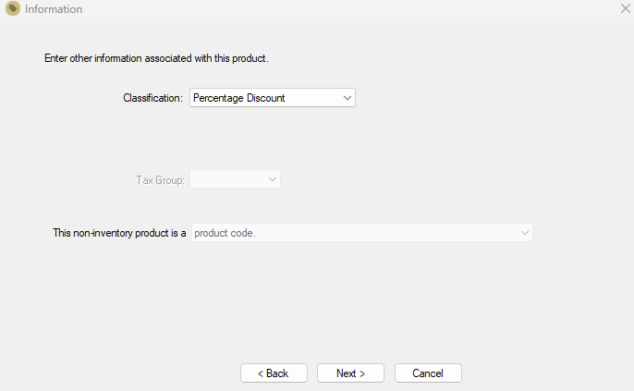Click the Information tag icon in title bar
The height and width of the screenshot is (391, 634).
point(13,8)
